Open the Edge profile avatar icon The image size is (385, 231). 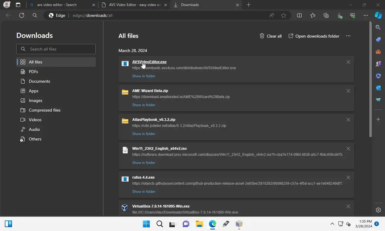click(x=7, y=5)
